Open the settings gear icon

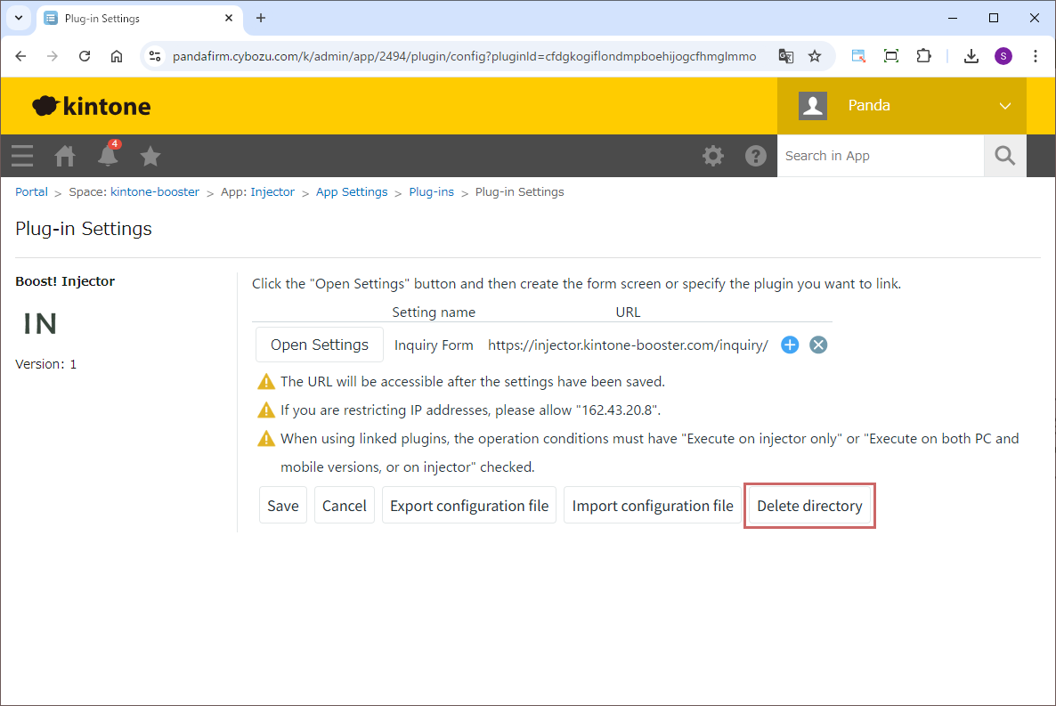(713, 156)
